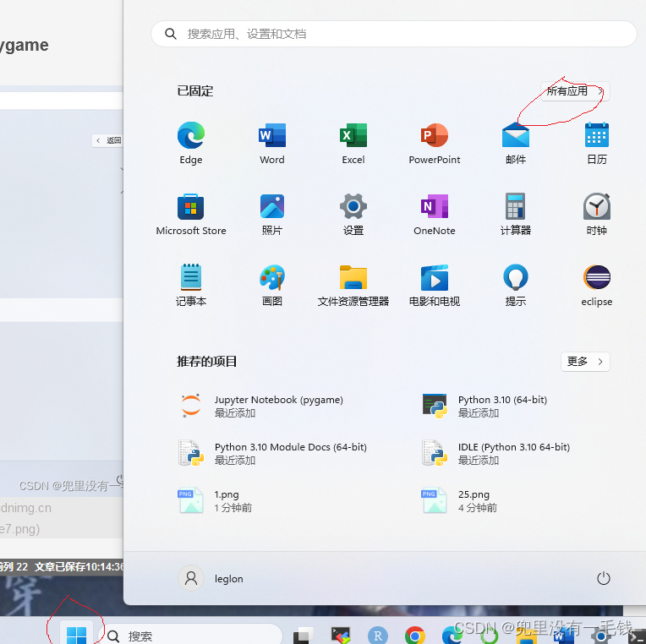Open the 提示 tips app
646x644 pixels.
[x=516, y=285]
